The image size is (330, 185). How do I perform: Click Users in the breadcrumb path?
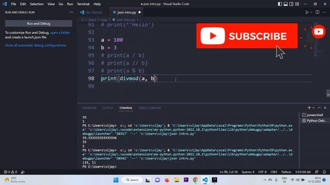point(92,20)
